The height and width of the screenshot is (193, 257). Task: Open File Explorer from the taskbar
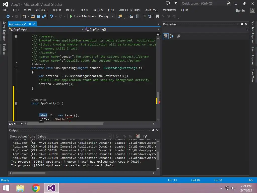[20, 188]
